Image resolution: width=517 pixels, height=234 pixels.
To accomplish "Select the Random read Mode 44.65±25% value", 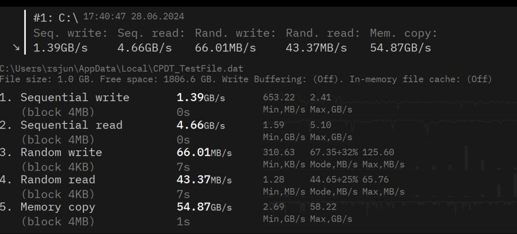I will [333, 180].
